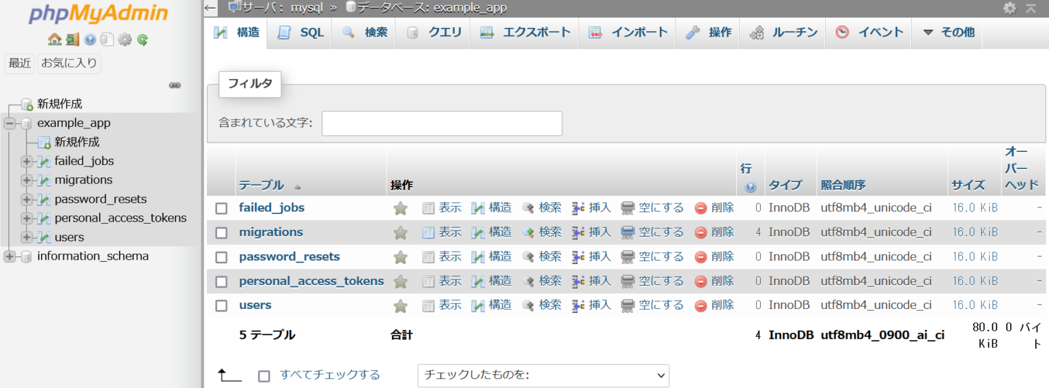
Task: Check the failed_jobs table checkbox
Action: click(221, 209)
